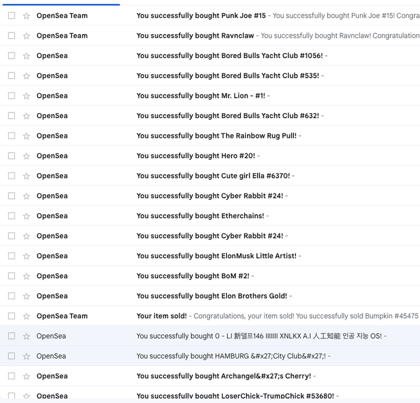Viewport: 420px width, 403px height.
Task: Tick checkbox for HAMBURG City Club email
Action: coord(12,356)
